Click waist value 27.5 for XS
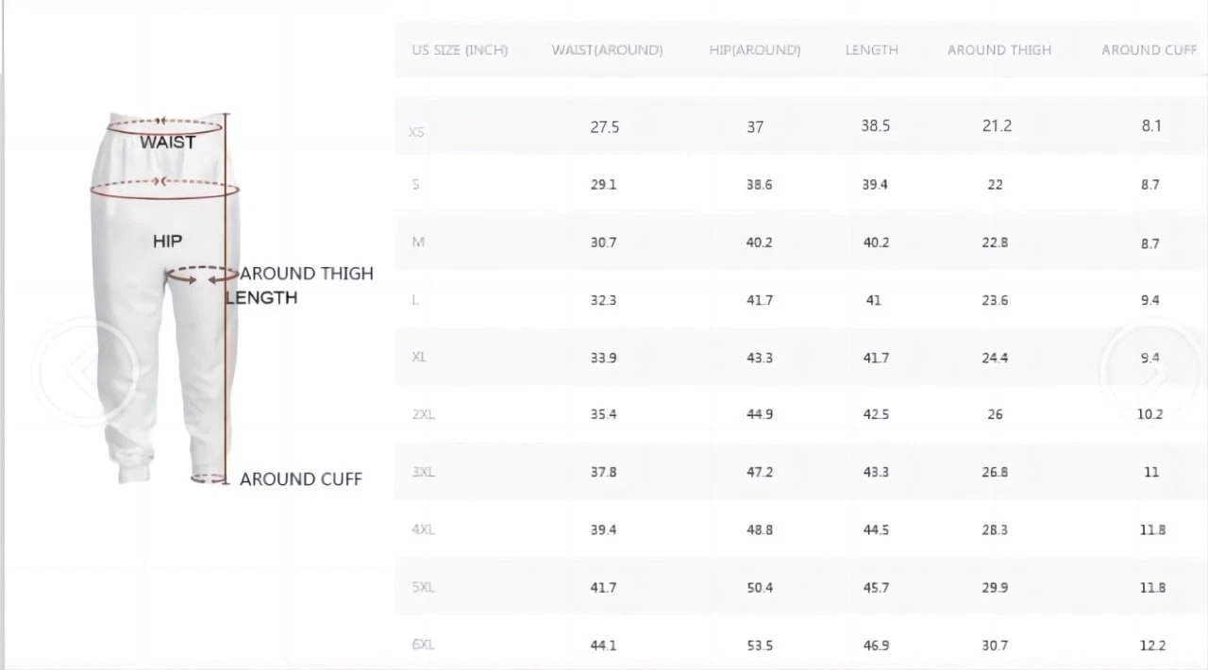This screenshot has height=670, width=1208. tap(604, 126)
